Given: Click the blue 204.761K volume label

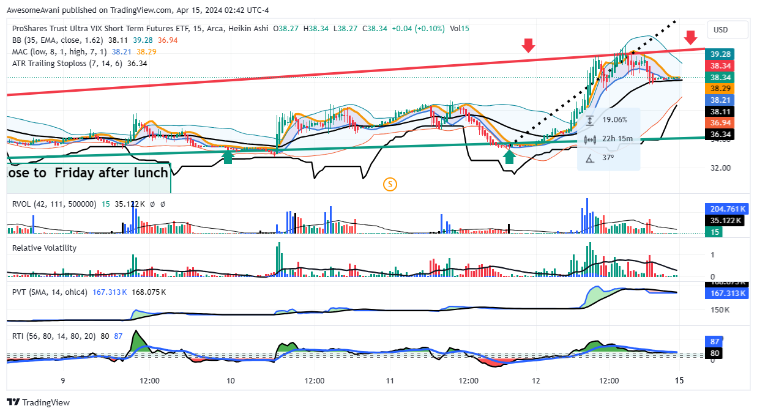Looking at the screenshot, I should (726, 208).
